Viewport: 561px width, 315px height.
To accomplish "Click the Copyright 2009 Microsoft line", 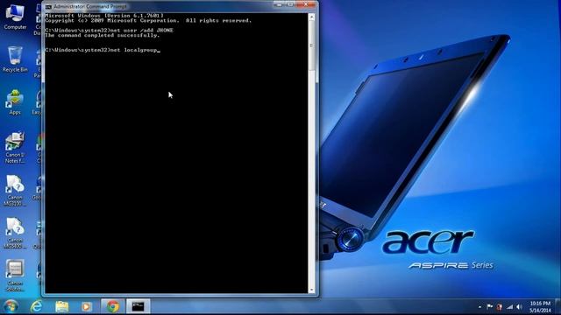I will coord(148,21).
